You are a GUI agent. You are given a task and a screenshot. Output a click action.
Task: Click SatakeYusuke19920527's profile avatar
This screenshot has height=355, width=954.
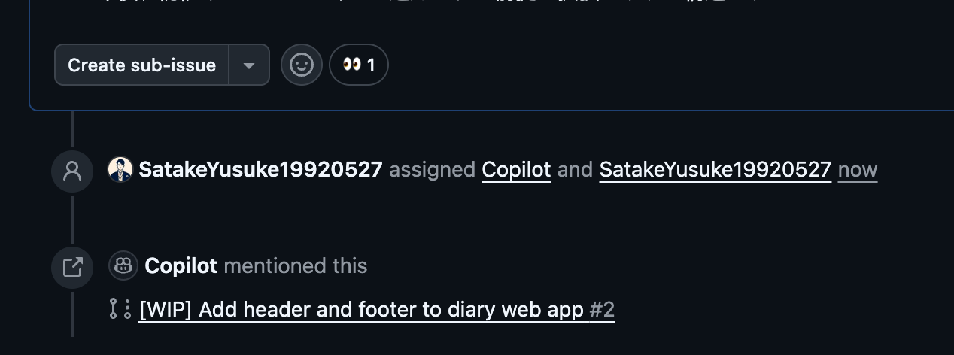tap(120, 170)
